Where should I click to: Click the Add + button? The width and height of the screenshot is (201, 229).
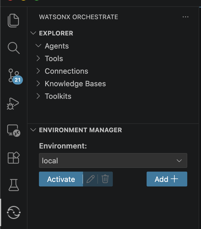(167, 179)
